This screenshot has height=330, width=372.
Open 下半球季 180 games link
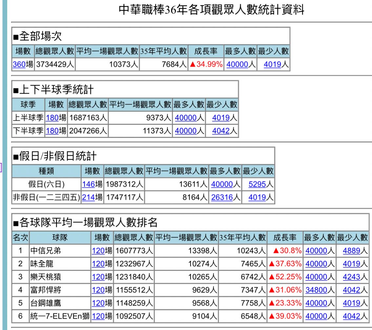(52, 131)
